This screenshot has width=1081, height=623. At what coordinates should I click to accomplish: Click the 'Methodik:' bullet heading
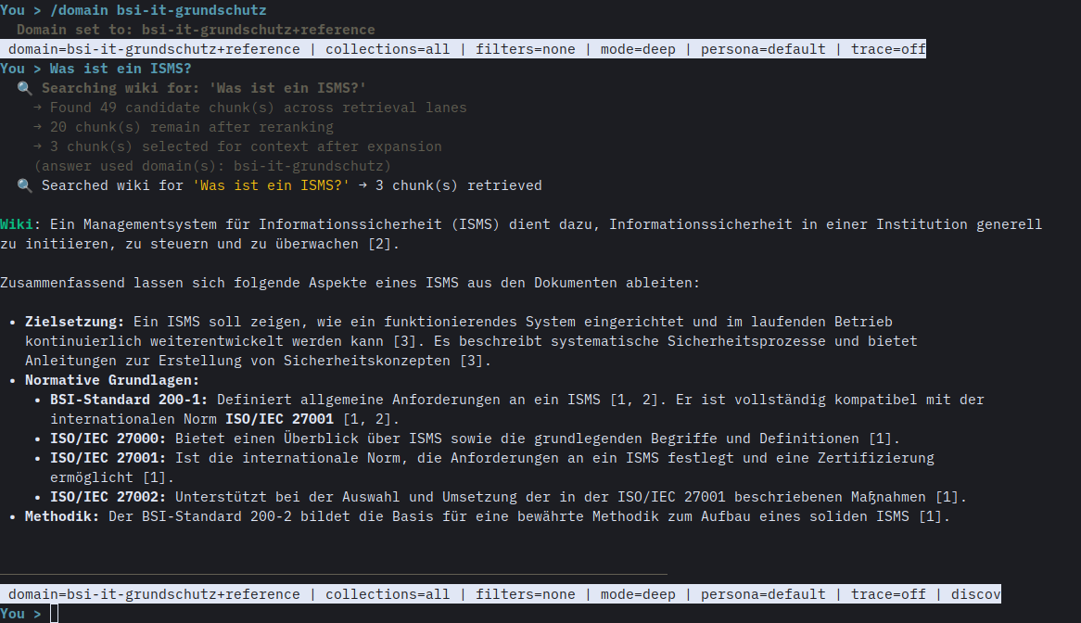point(62,516)
